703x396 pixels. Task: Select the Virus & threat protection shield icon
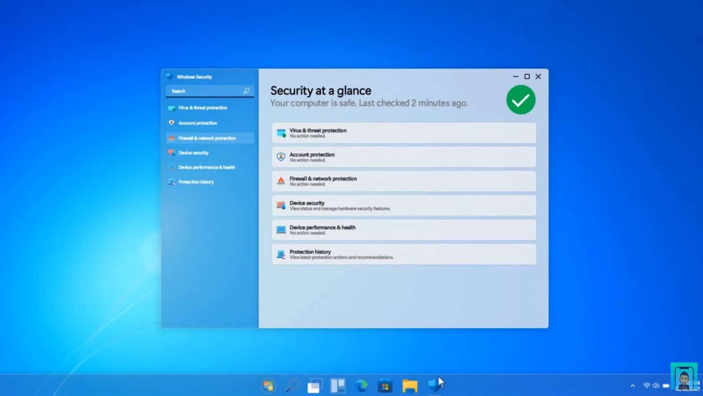172,108
